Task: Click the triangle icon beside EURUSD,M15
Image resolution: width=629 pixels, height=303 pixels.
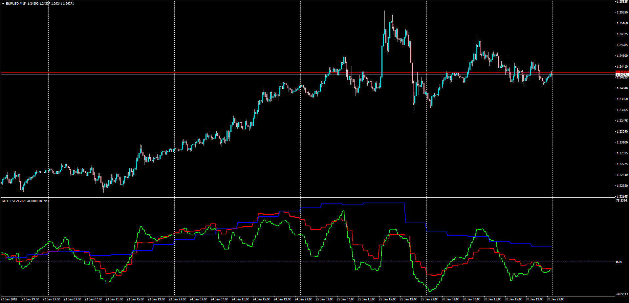Action: tap(3, 4)
